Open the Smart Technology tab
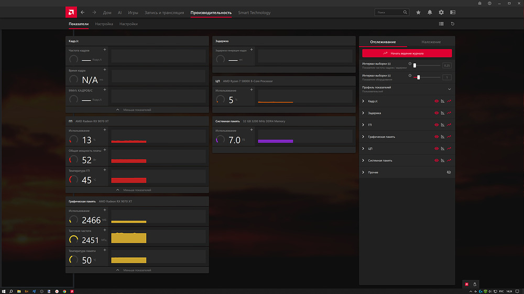The image size is (524, 294). click(x=254, y=13)
